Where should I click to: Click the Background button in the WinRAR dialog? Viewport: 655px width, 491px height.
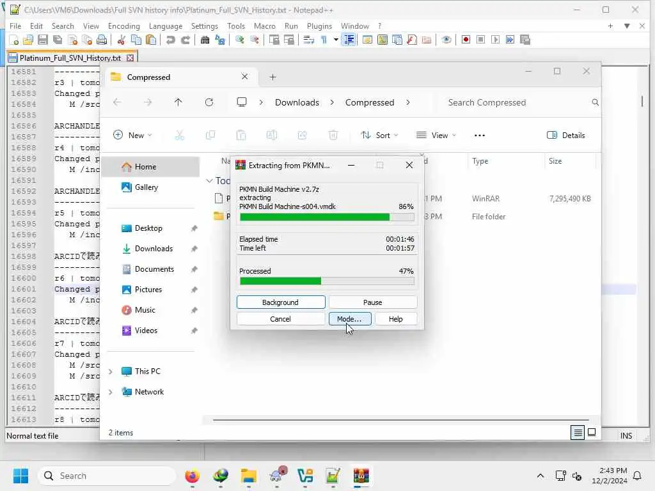coord(281,302)
